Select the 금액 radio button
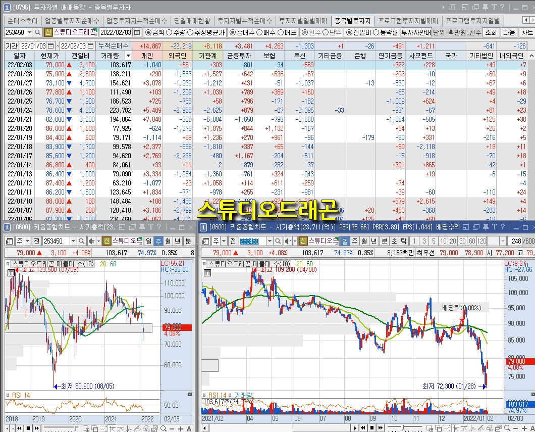The height and width of the screenshot is (432, 535). click(x=148, y=32)
